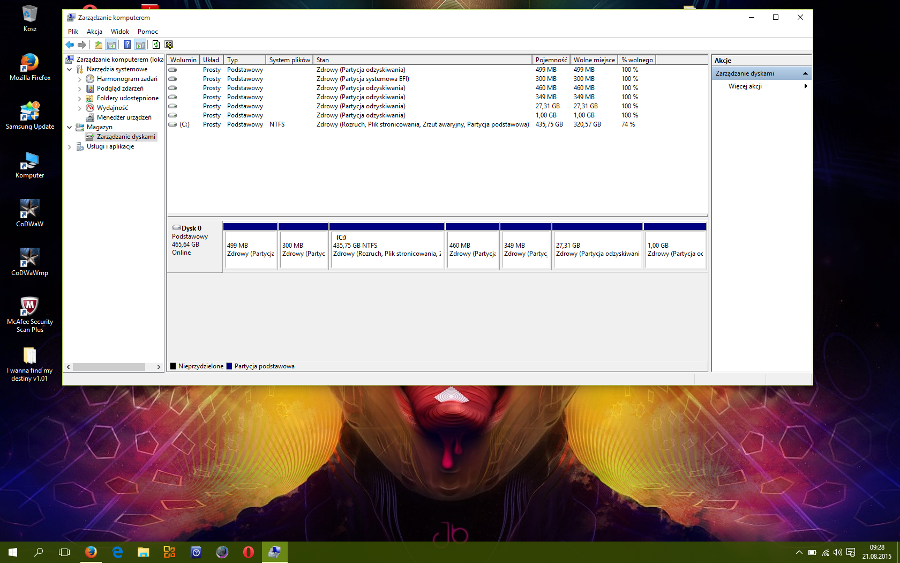This screenshot has height=563, width=900.
Task: Expand Harmonogram zadań node
Action: tap(80, 79)
